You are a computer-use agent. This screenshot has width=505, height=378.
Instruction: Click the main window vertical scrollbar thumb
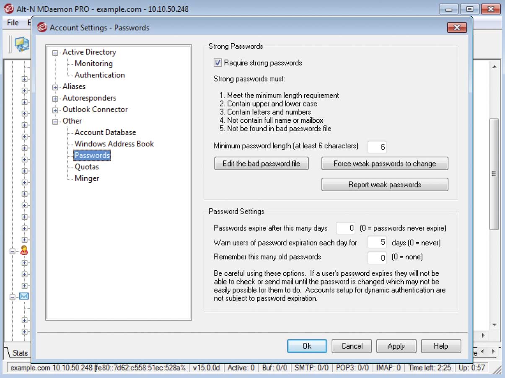[494, 173]
